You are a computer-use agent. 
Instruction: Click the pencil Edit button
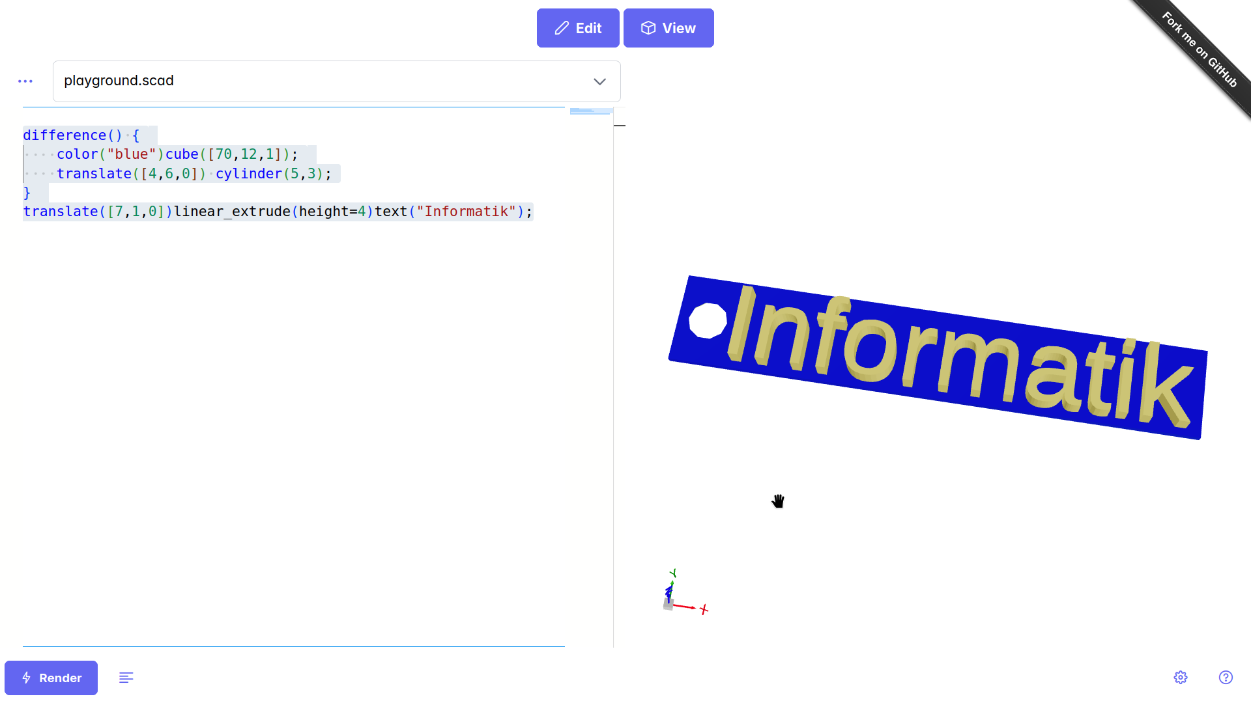[577, 28]
